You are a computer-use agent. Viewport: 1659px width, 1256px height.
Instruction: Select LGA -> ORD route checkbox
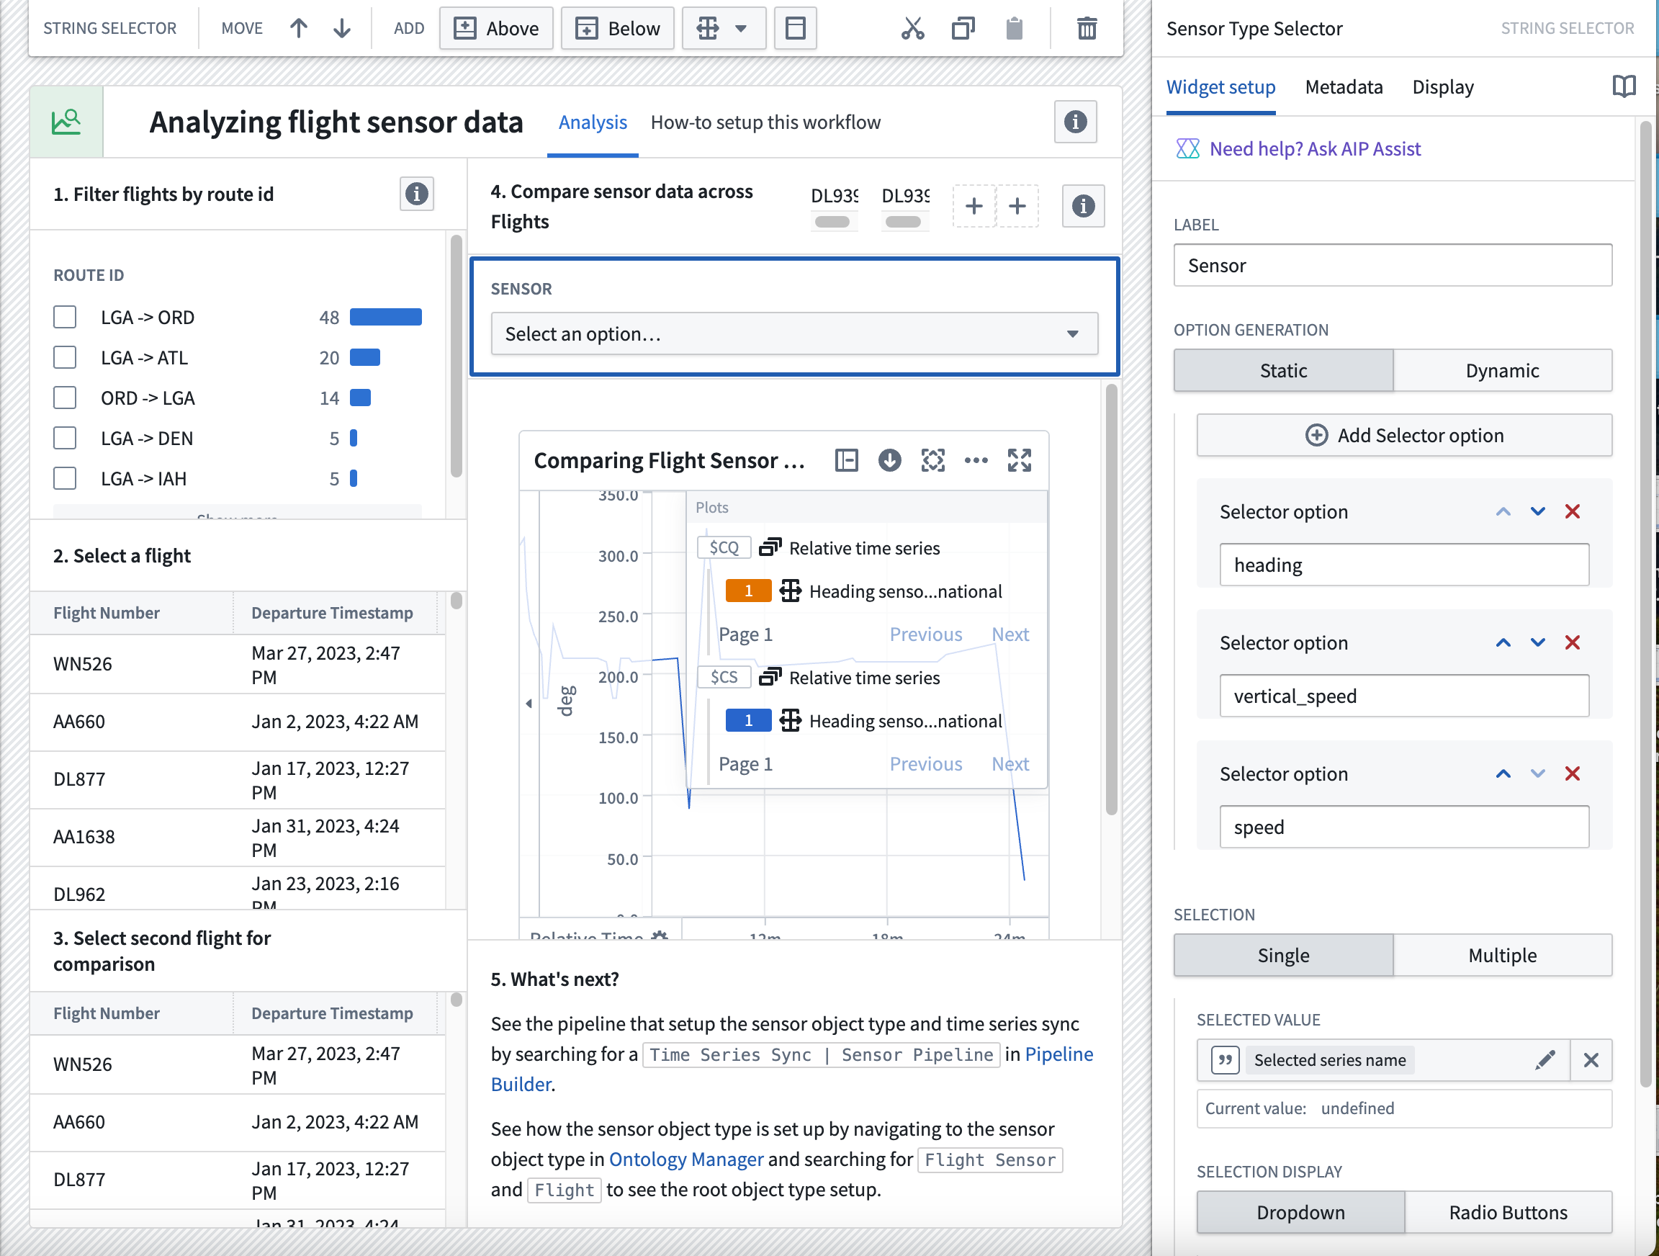coord(65,317)
